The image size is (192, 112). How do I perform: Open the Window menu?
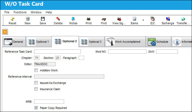coord(36,12)
